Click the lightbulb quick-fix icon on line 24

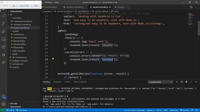click(x=53, y=59)
